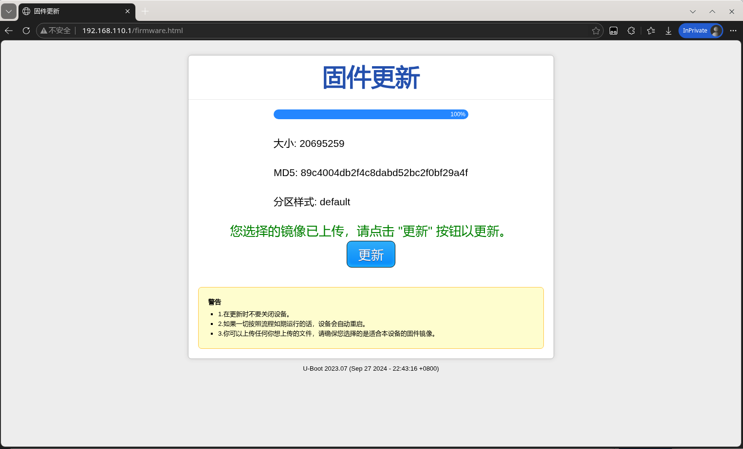The width and height of the screenshot is (743, 449).
Task: Click the InPrivate label in the toolbar
Action: pos(696,30)
